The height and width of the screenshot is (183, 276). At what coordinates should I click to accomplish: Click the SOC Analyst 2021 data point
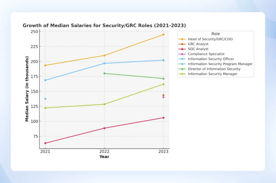(x=45, y=143)
